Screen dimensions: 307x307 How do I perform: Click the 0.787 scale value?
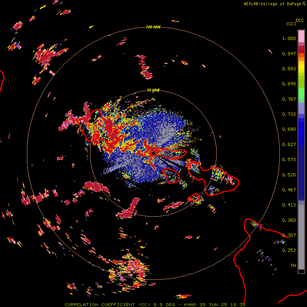pos(289,99)
